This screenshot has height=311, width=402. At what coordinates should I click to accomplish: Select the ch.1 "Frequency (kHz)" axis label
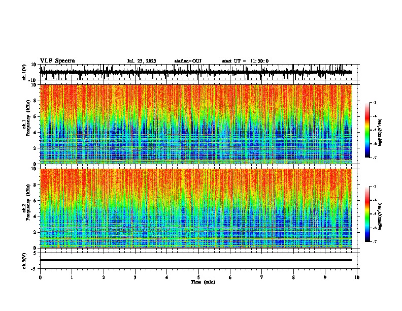pos(28,118)
